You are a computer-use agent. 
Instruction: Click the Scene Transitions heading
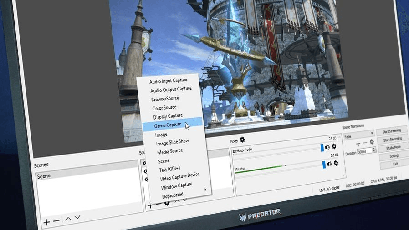(353, 127)
